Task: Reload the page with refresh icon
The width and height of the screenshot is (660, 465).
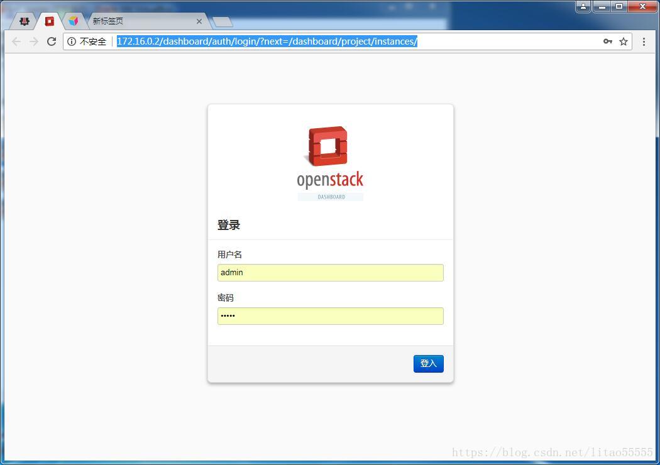Action: [x=52, y=41]
